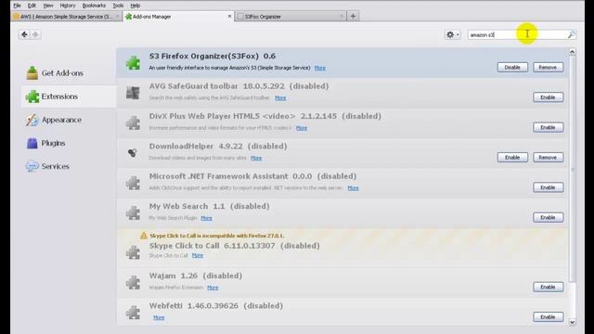Open the View menu

click(x=47, y=6)
